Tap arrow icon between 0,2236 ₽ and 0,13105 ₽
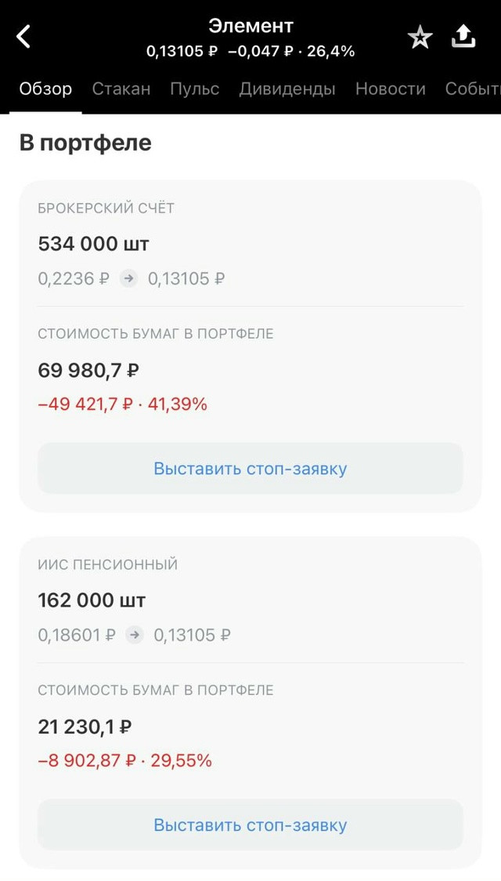Viewport: 501px width, 881px height. (x=128, y=278)
